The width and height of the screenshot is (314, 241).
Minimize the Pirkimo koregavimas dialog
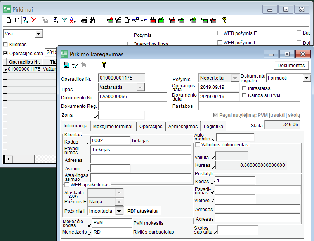pos(271,54)
